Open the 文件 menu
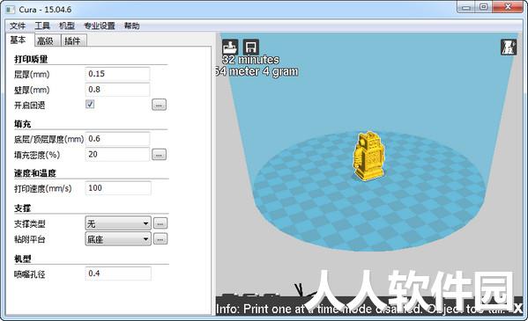528x321 pixels. [18, 26]
